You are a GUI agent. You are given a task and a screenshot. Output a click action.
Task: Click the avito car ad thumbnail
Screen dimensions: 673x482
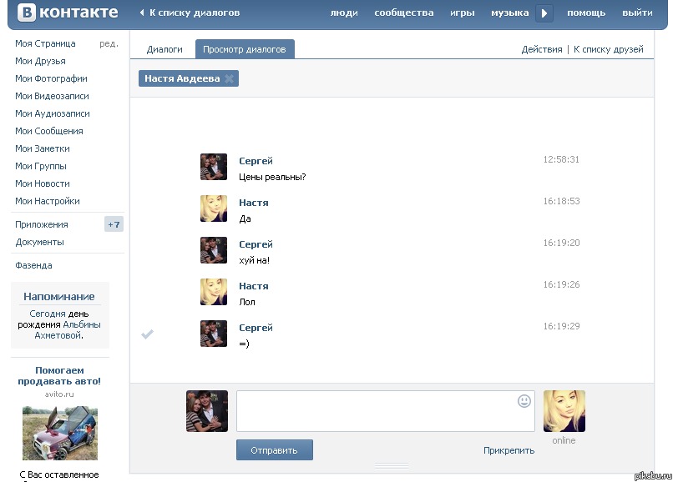click(x=59, y=434)
